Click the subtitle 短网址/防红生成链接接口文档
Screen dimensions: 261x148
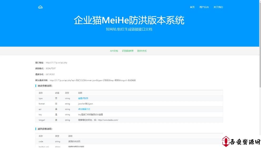[129, 29]
